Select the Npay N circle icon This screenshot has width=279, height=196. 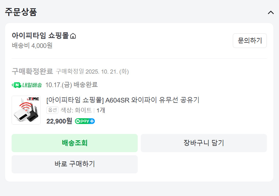[x=79, y=121]
